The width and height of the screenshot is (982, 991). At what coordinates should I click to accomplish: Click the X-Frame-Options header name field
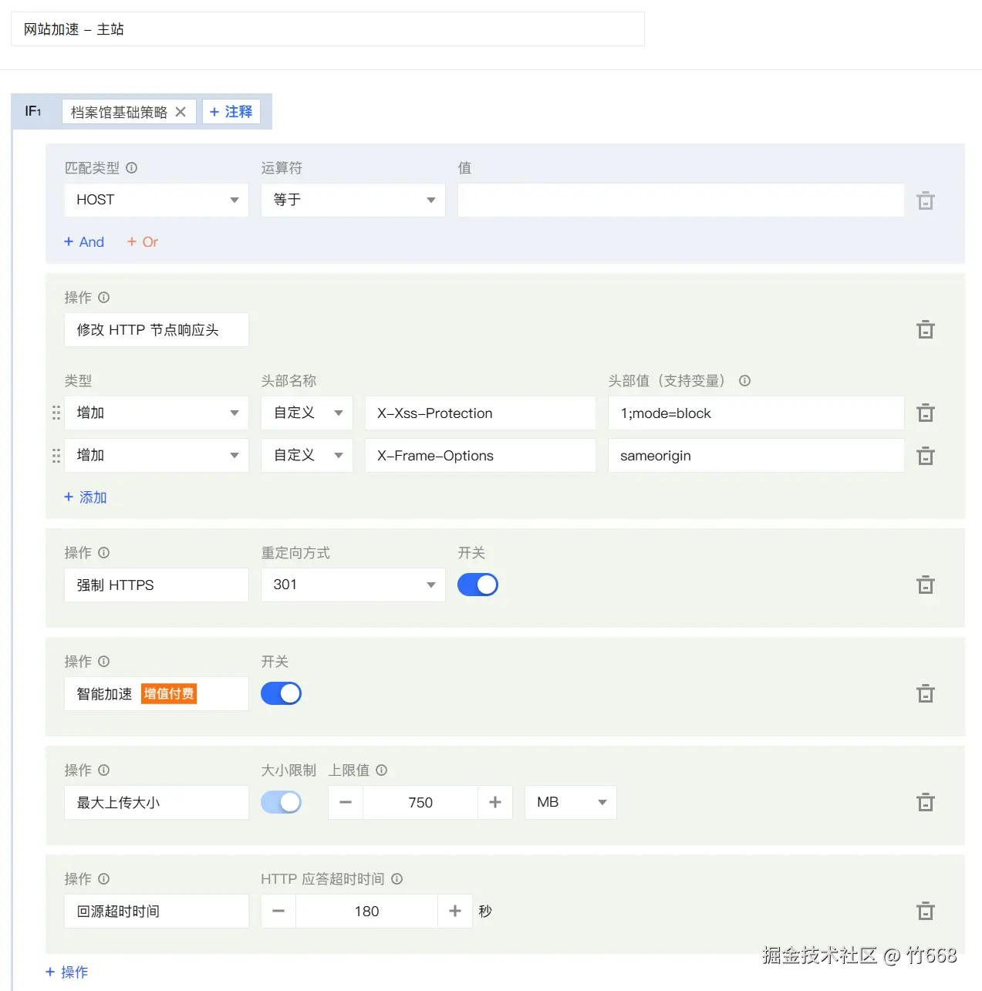[481, 455]
